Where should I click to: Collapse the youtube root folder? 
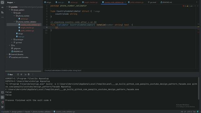tap(7, 7)
